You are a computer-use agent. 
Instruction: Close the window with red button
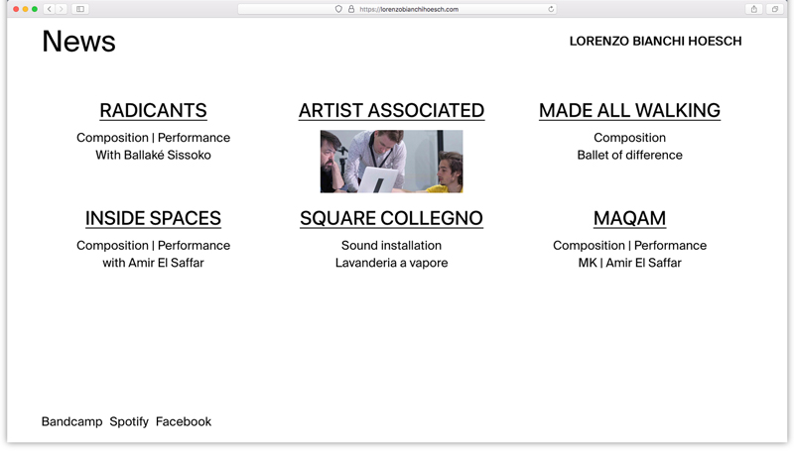(16, 9)
